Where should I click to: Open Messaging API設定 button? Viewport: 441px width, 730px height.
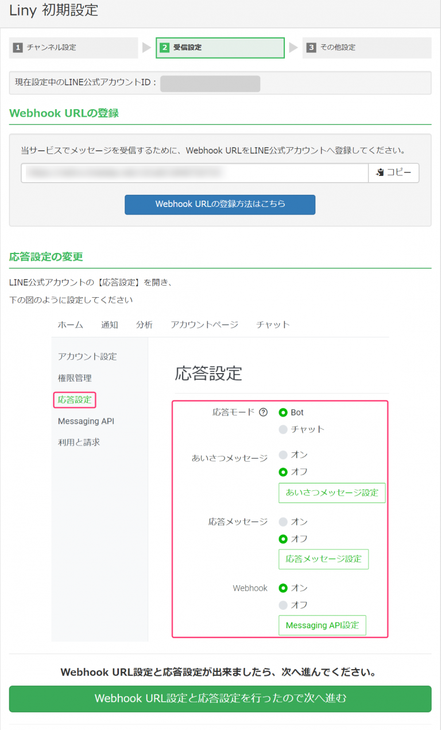coord(322,625)
